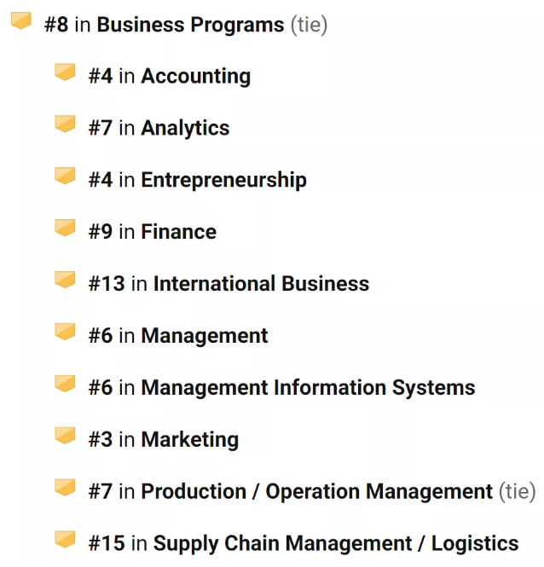Click the badge icon beside Supply Chain Management
The image size is (544, 567).
[x=65, y=539]
